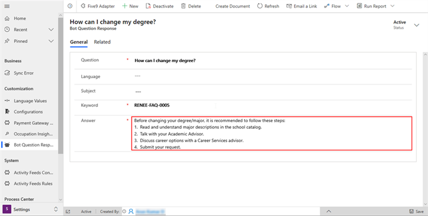This screenshot has width=428, height=216.
Task: Click the New record button
Action: click(130, 6)
